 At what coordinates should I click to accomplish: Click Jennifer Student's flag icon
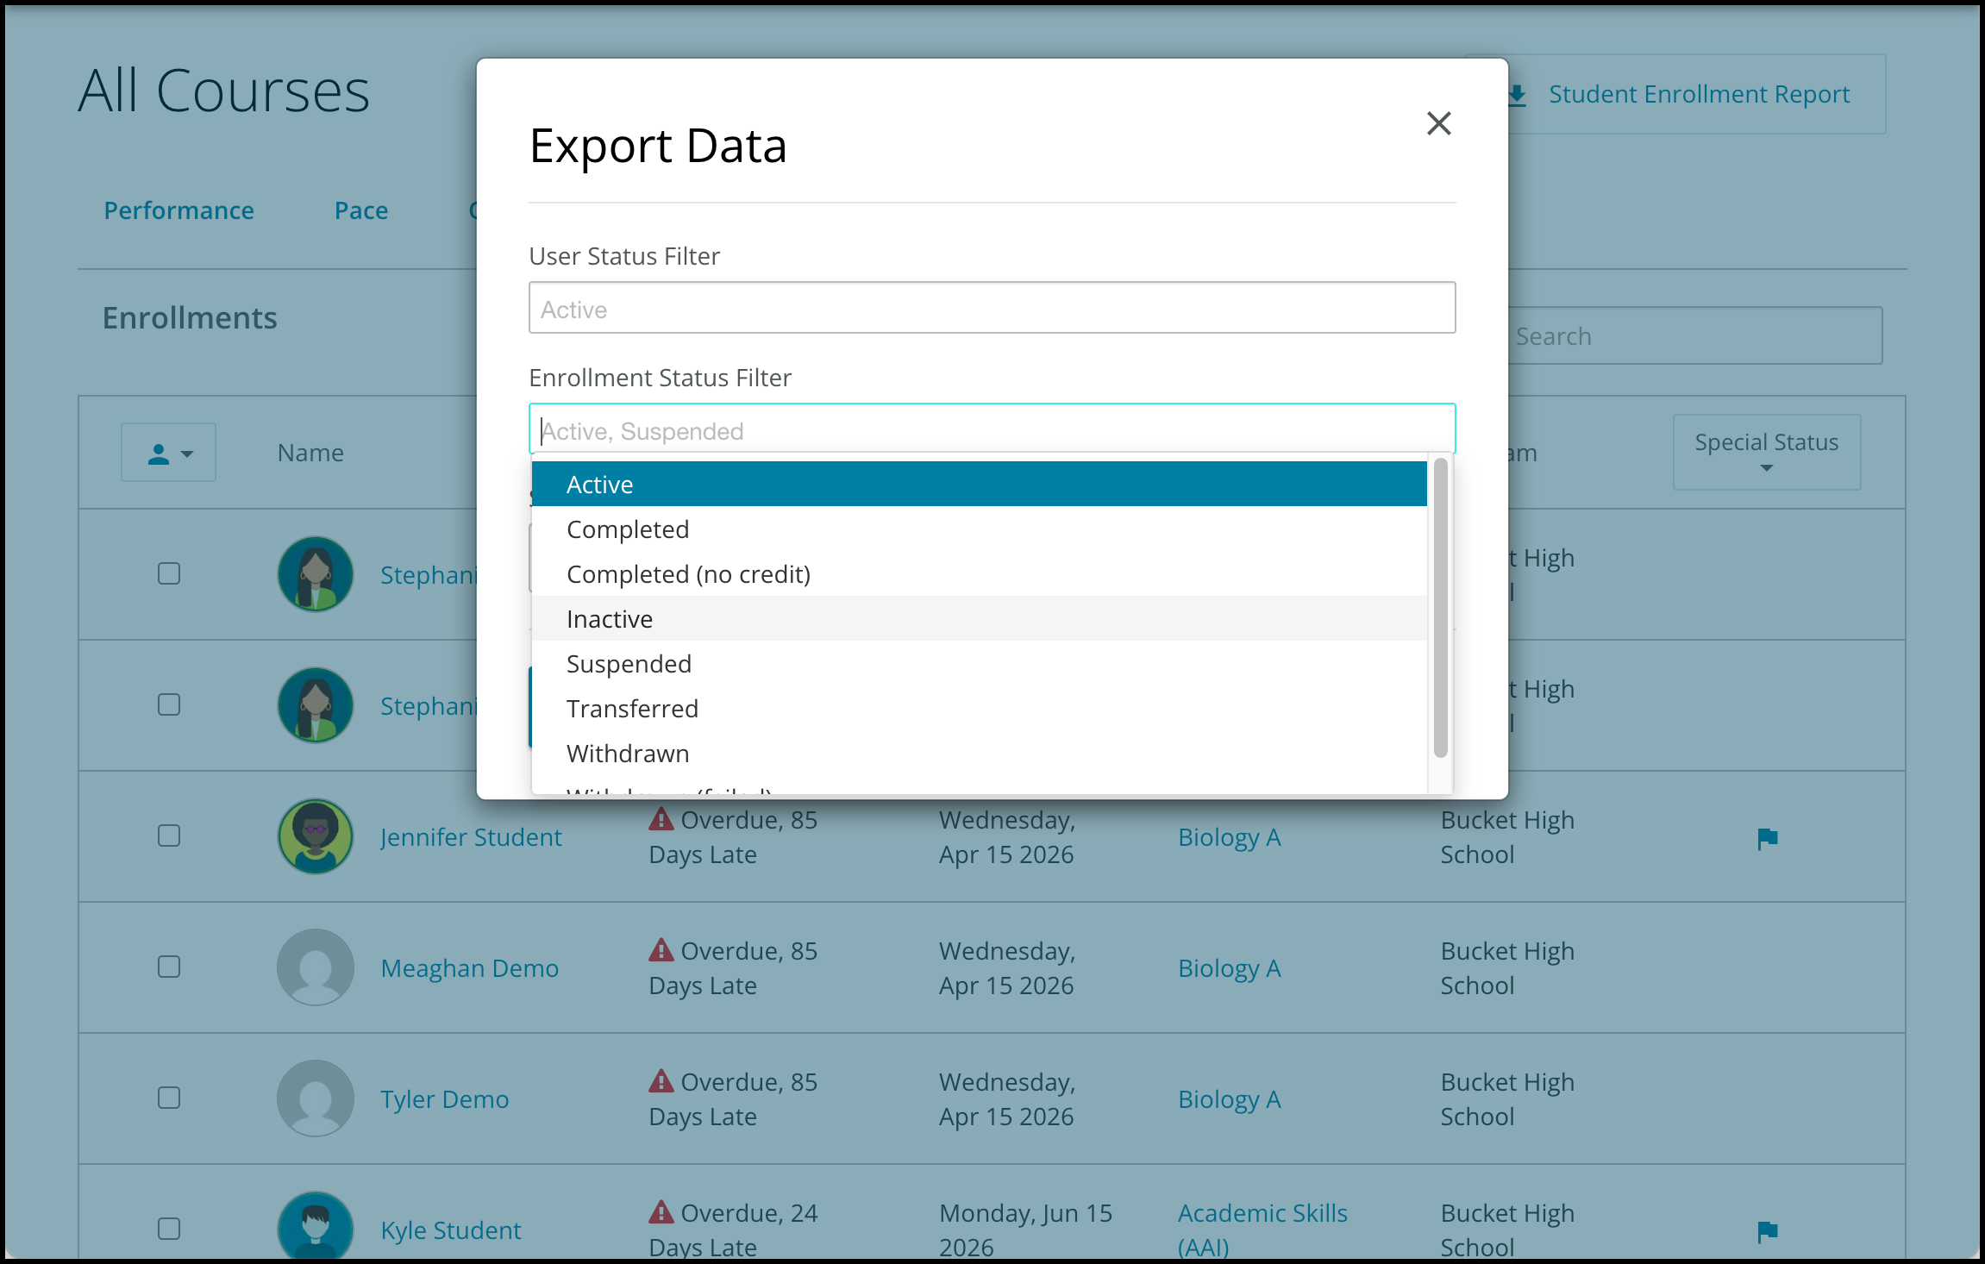click(1767, 838)
